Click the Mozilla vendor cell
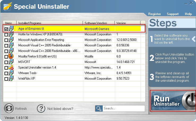Screen dimensions: 196x121 click(89, 56)
